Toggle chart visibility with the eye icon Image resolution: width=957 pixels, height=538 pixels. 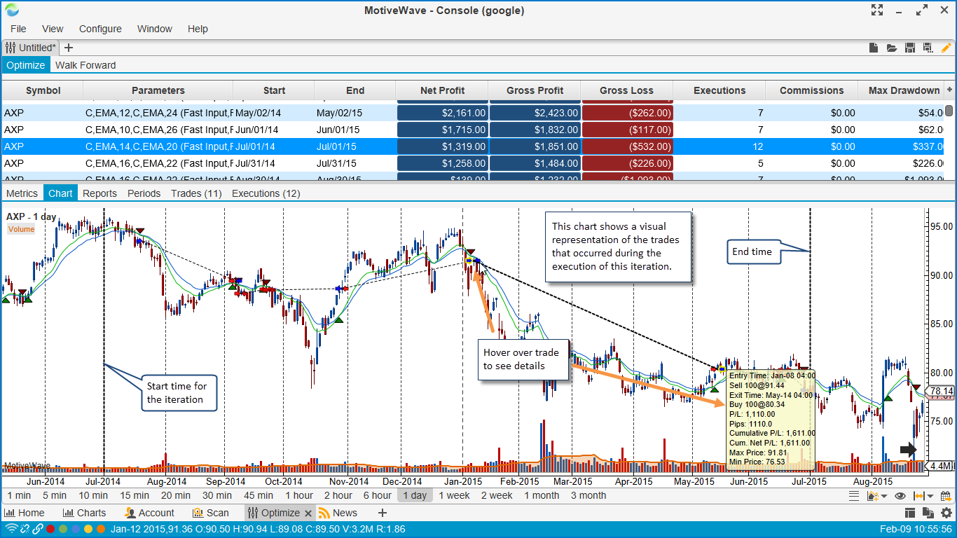click(900, 496)
